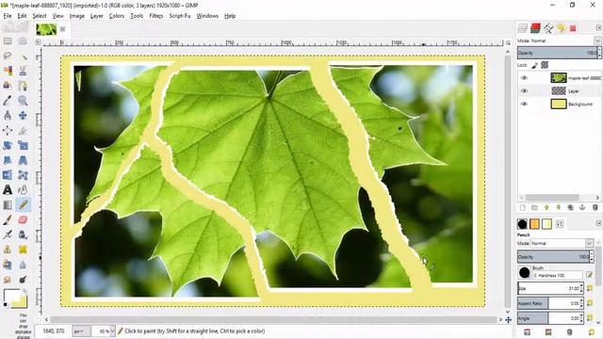Viewport: 603px width, 339px height.
Task: Toggle size link to brush default
Action: click(x=591, y=288)
